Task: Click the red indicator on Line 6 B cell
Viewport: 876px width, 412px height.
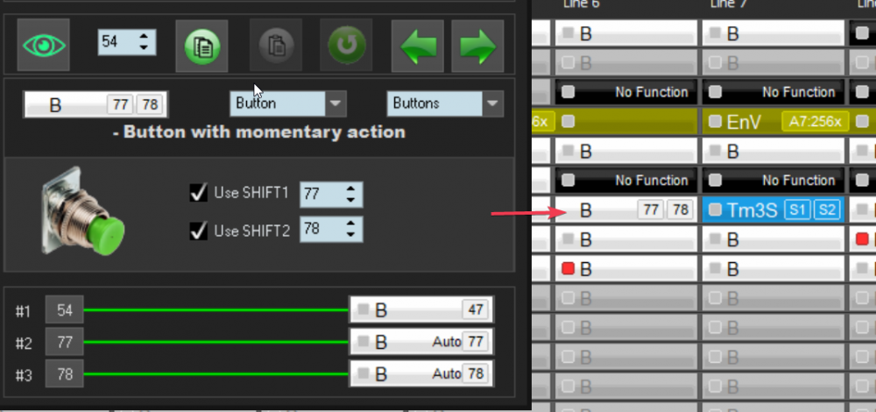Action: [x=569, y=269]
